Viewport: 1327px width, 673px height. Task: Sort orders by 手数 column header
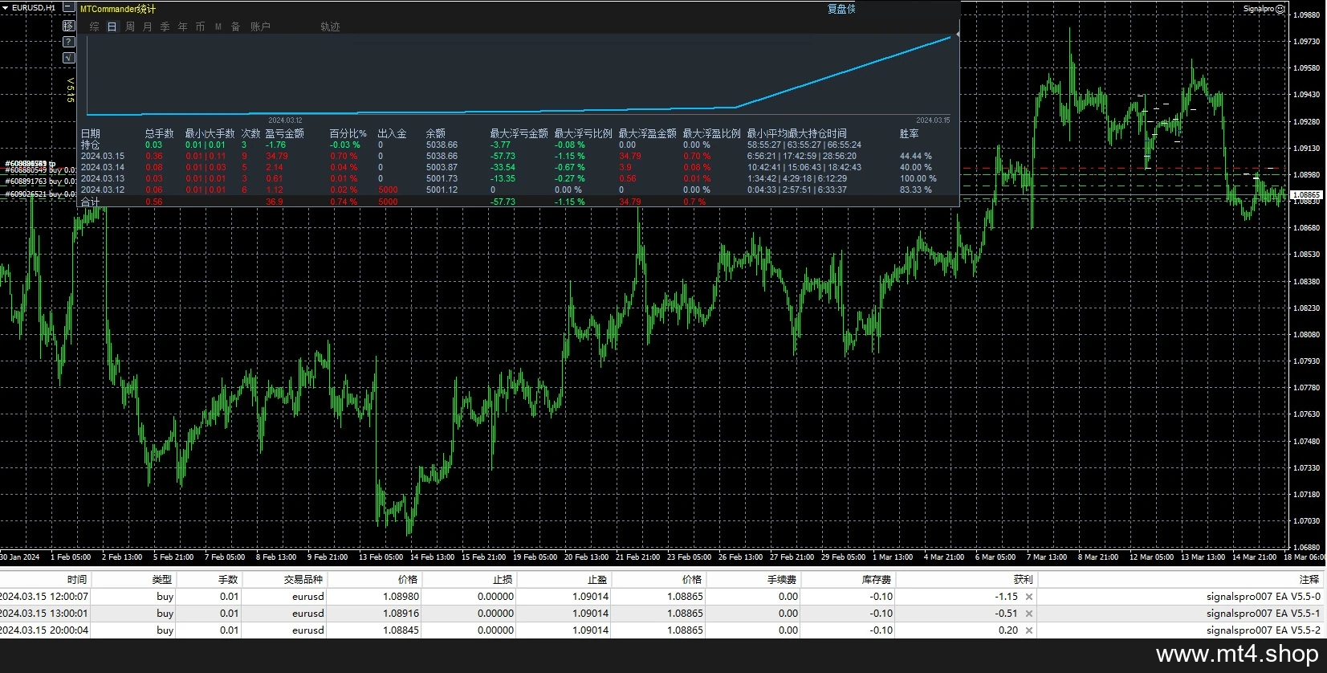coord(228,579)
